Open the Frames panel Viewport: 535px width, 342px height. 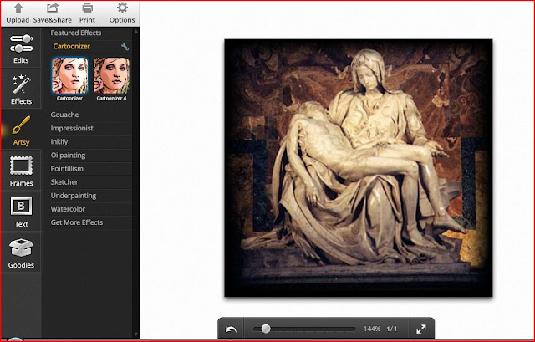pos(21,171)
